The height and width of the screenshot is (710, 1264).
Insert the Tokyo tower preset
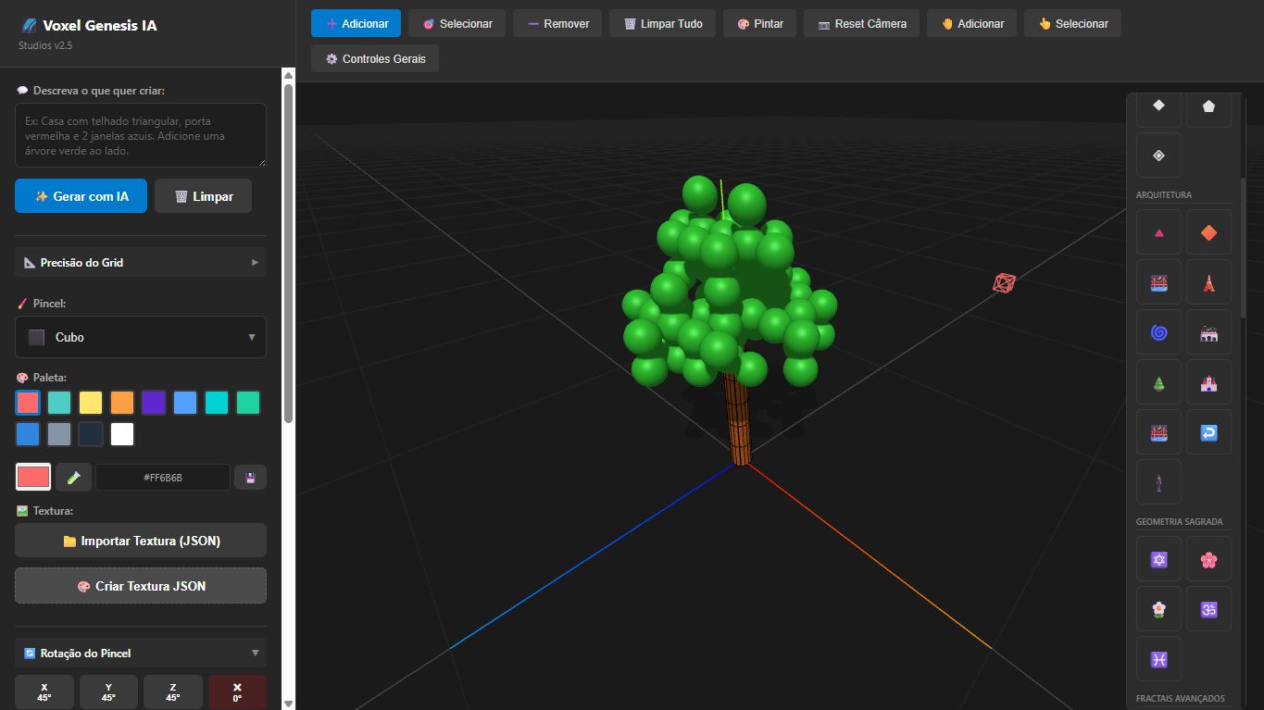1208,282
